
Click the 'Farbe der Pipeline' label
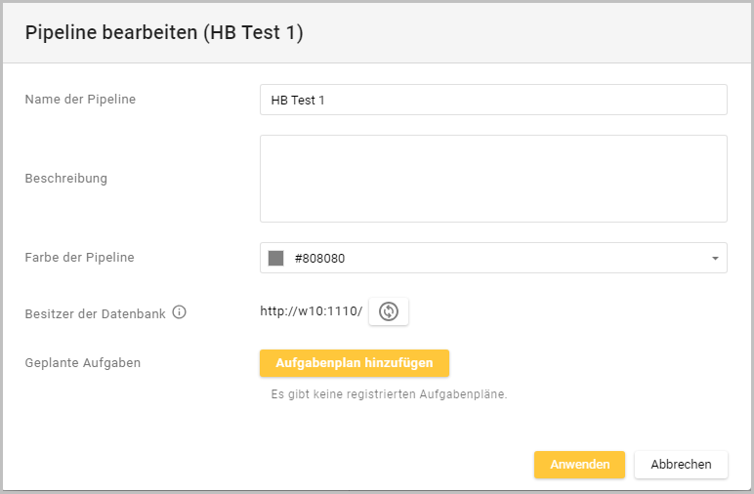click(x=79, y=258)
